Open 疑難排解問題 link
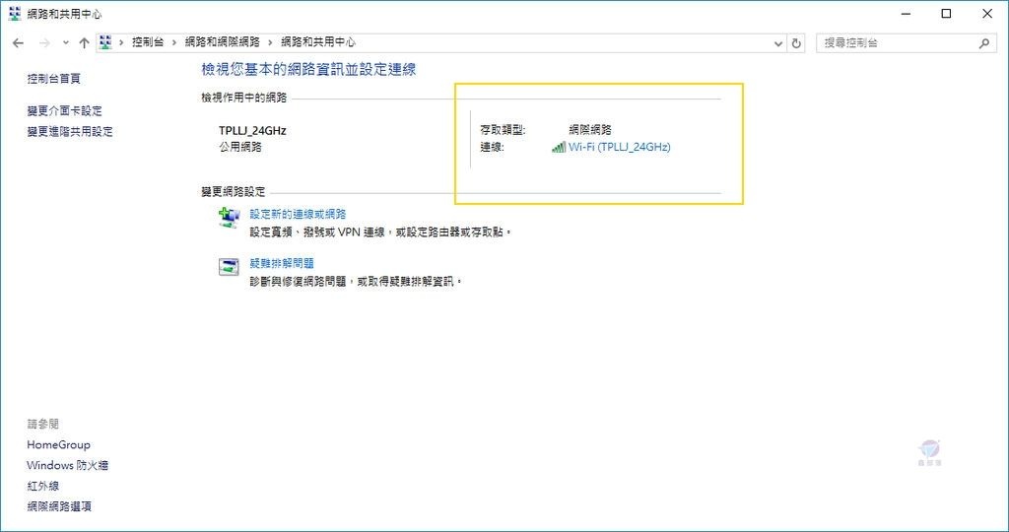Screen dimensions: 1009x532 tap(282, 263)
